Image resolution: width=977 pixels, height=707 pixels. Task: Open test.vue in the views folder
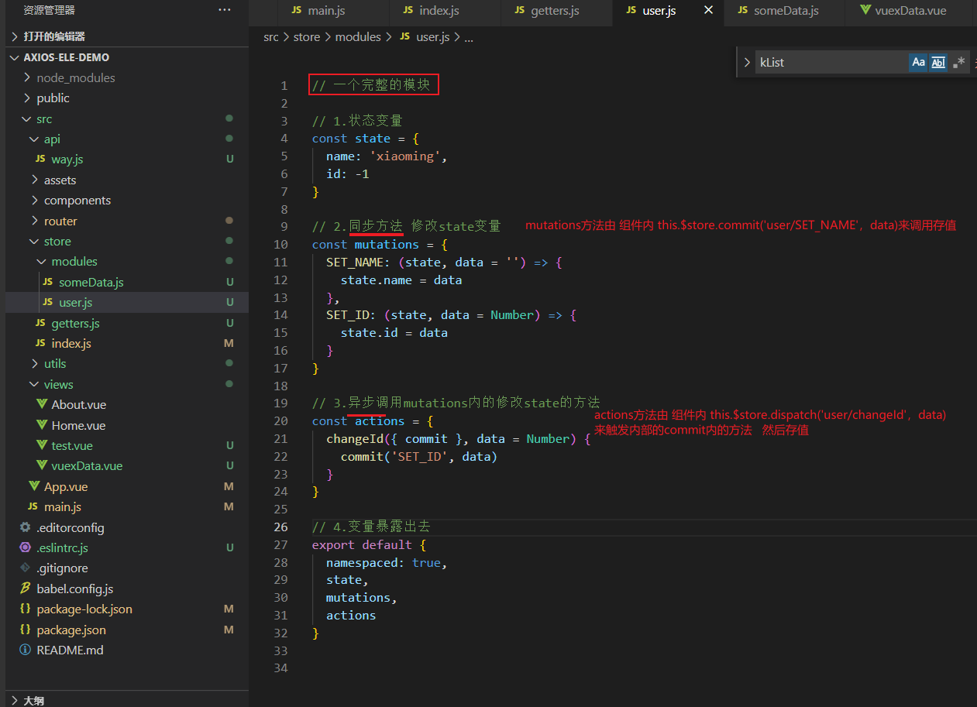coord(127,445)
